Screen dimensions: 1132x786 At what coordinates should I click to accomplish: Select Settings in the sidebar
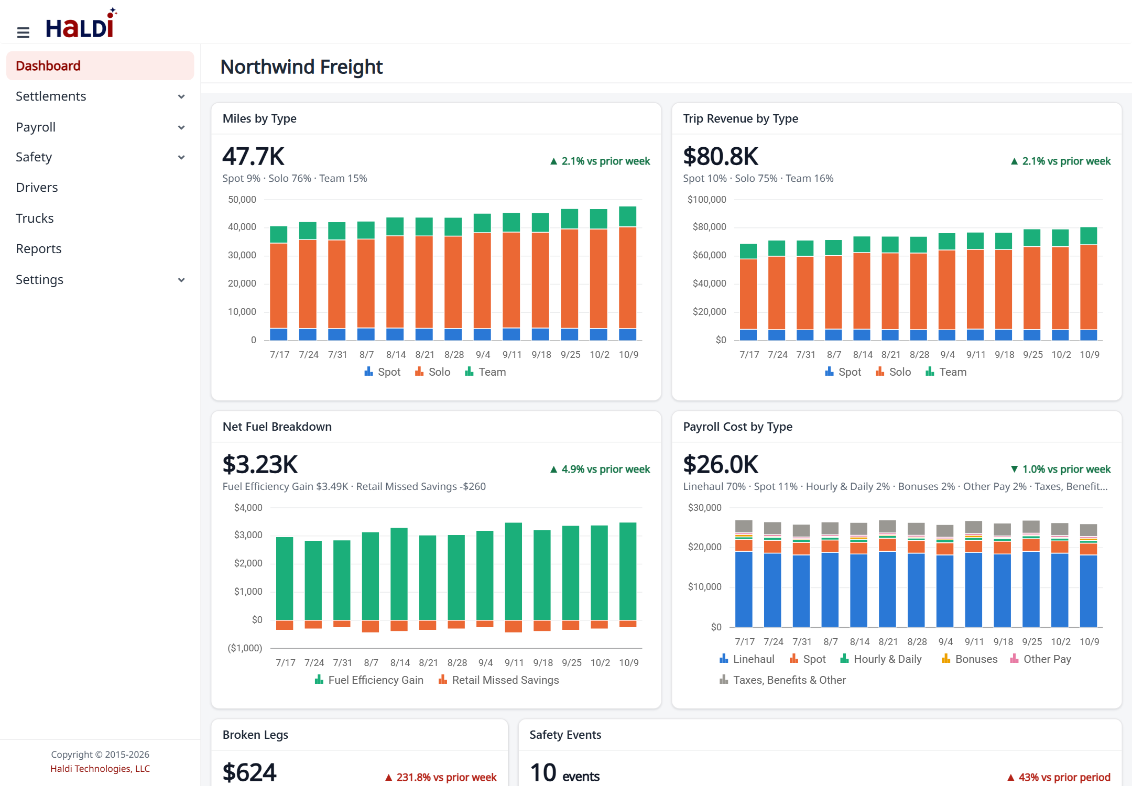[39, 280]
